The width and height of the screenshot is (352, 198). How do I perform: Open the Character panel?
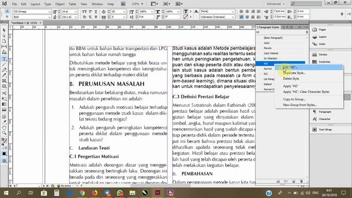click(x=321, y=119)
